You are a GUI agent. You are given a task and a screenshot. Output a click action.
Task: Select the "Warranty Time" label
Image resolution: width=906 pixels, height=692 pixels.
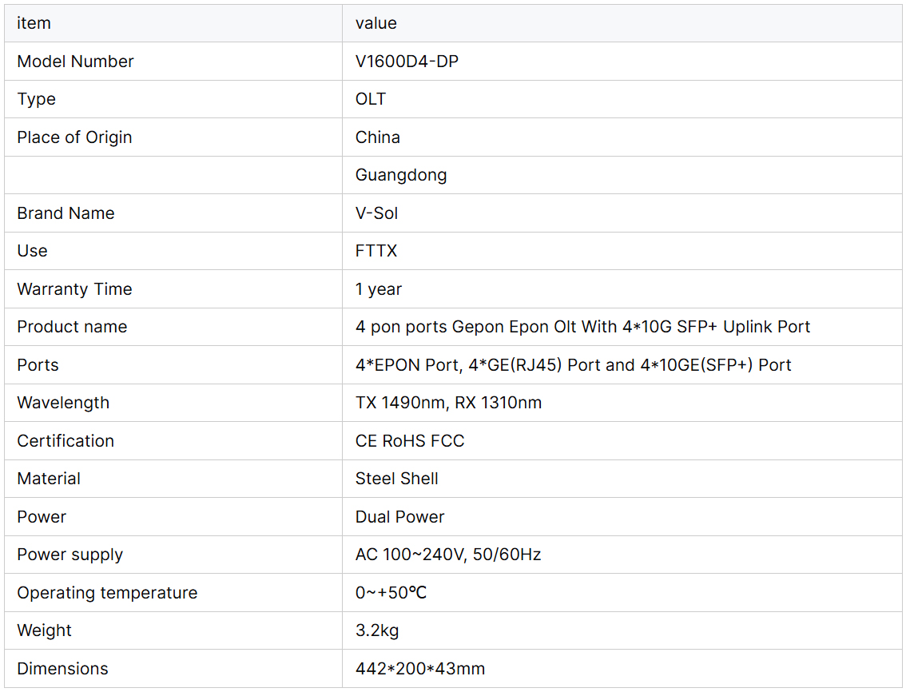pos(74,289)
